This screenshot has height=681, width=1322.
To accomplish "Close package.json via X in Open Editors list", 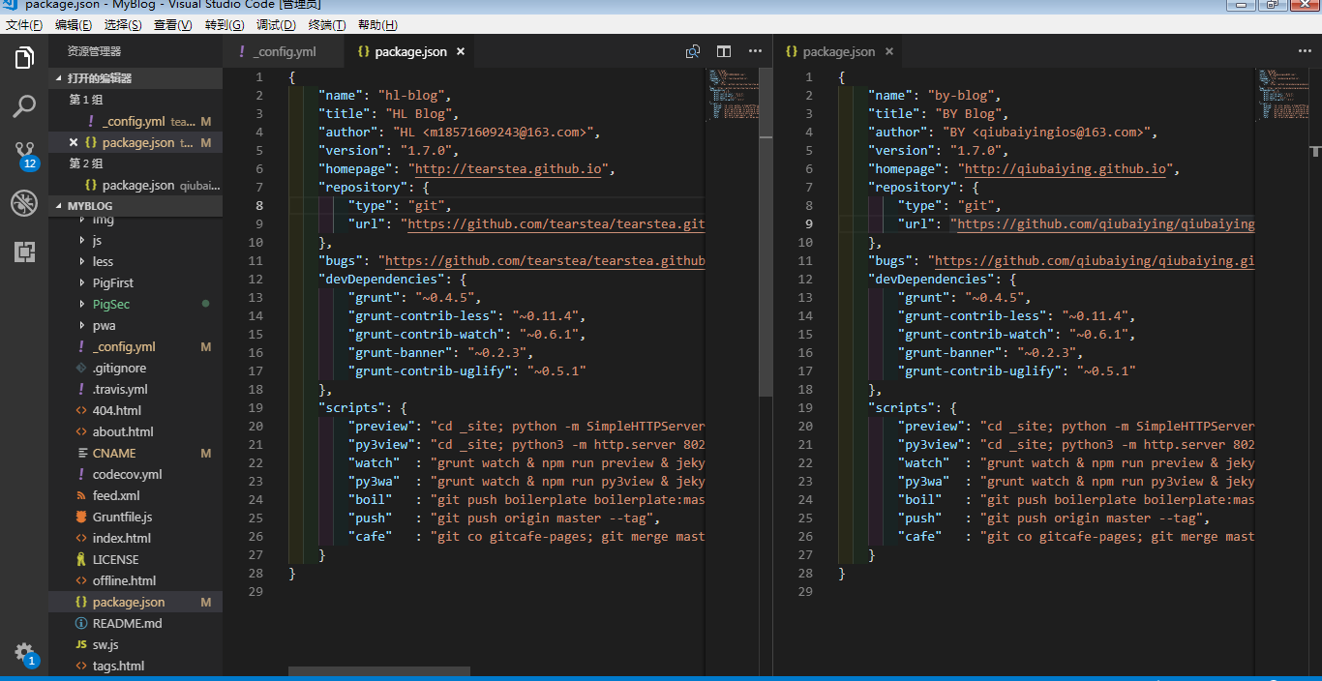I will coord(74,142).
